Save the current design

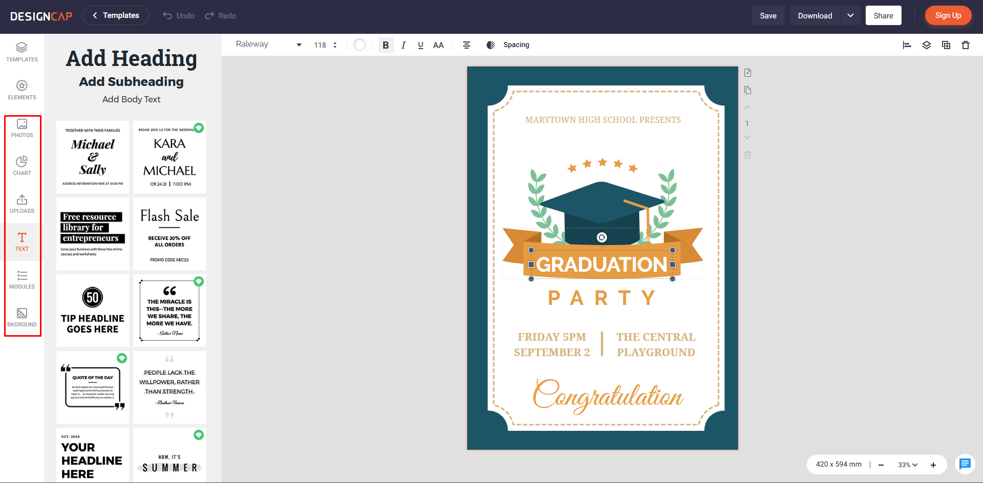point(768,15)
